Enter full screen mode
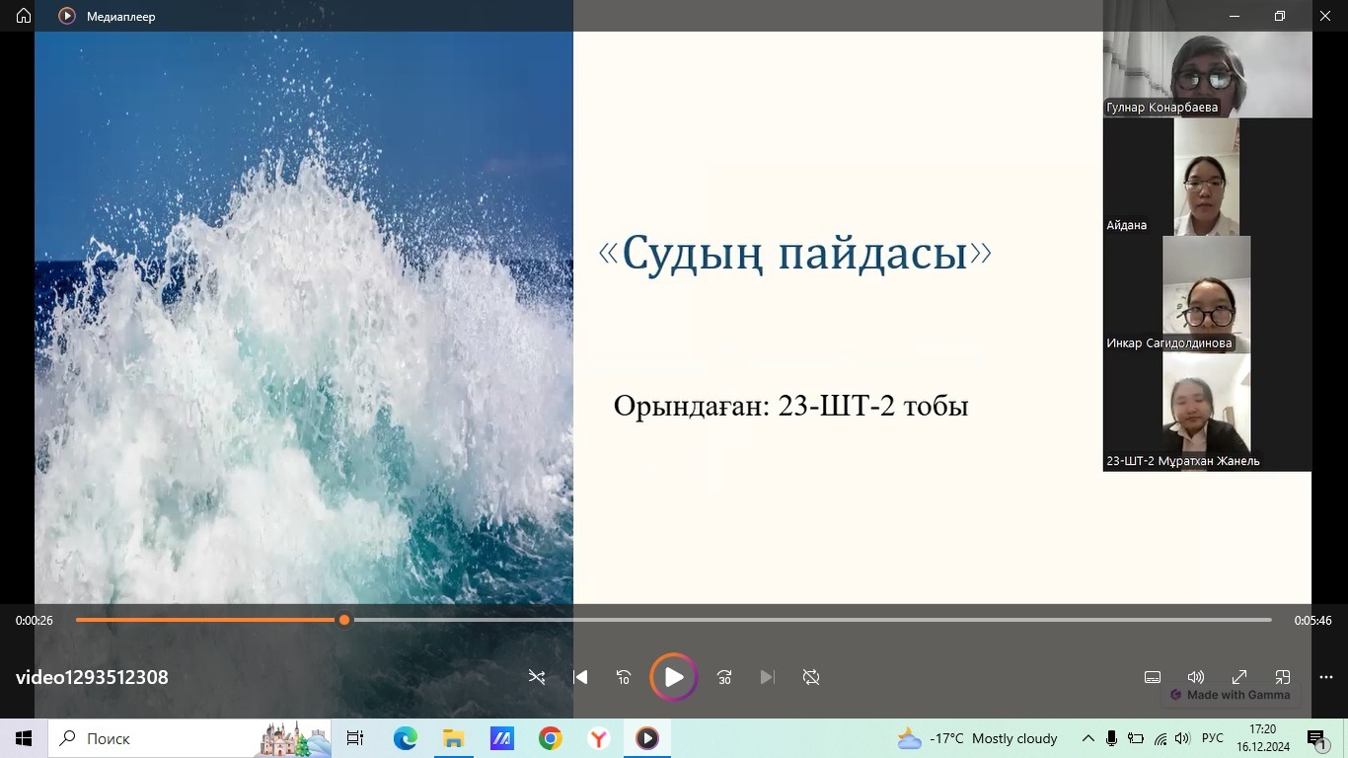The height and width of the screenshot is (758, 1348). 1239,677
